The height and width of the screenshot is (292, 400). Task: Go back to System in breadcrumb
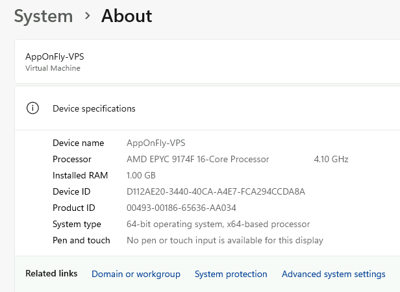coord(44,16)
